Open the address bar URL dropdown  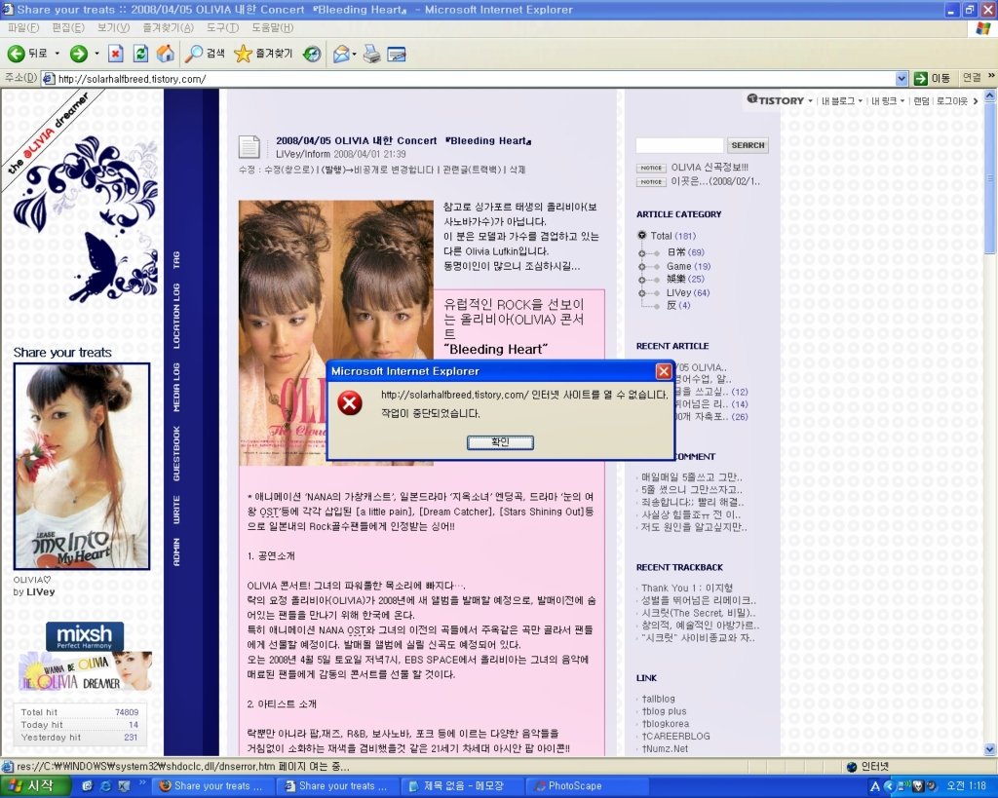tap(902, 79)
